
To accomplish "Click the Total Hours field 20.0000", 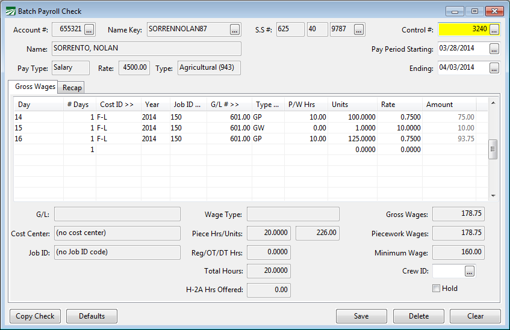I will coord(269,271).
